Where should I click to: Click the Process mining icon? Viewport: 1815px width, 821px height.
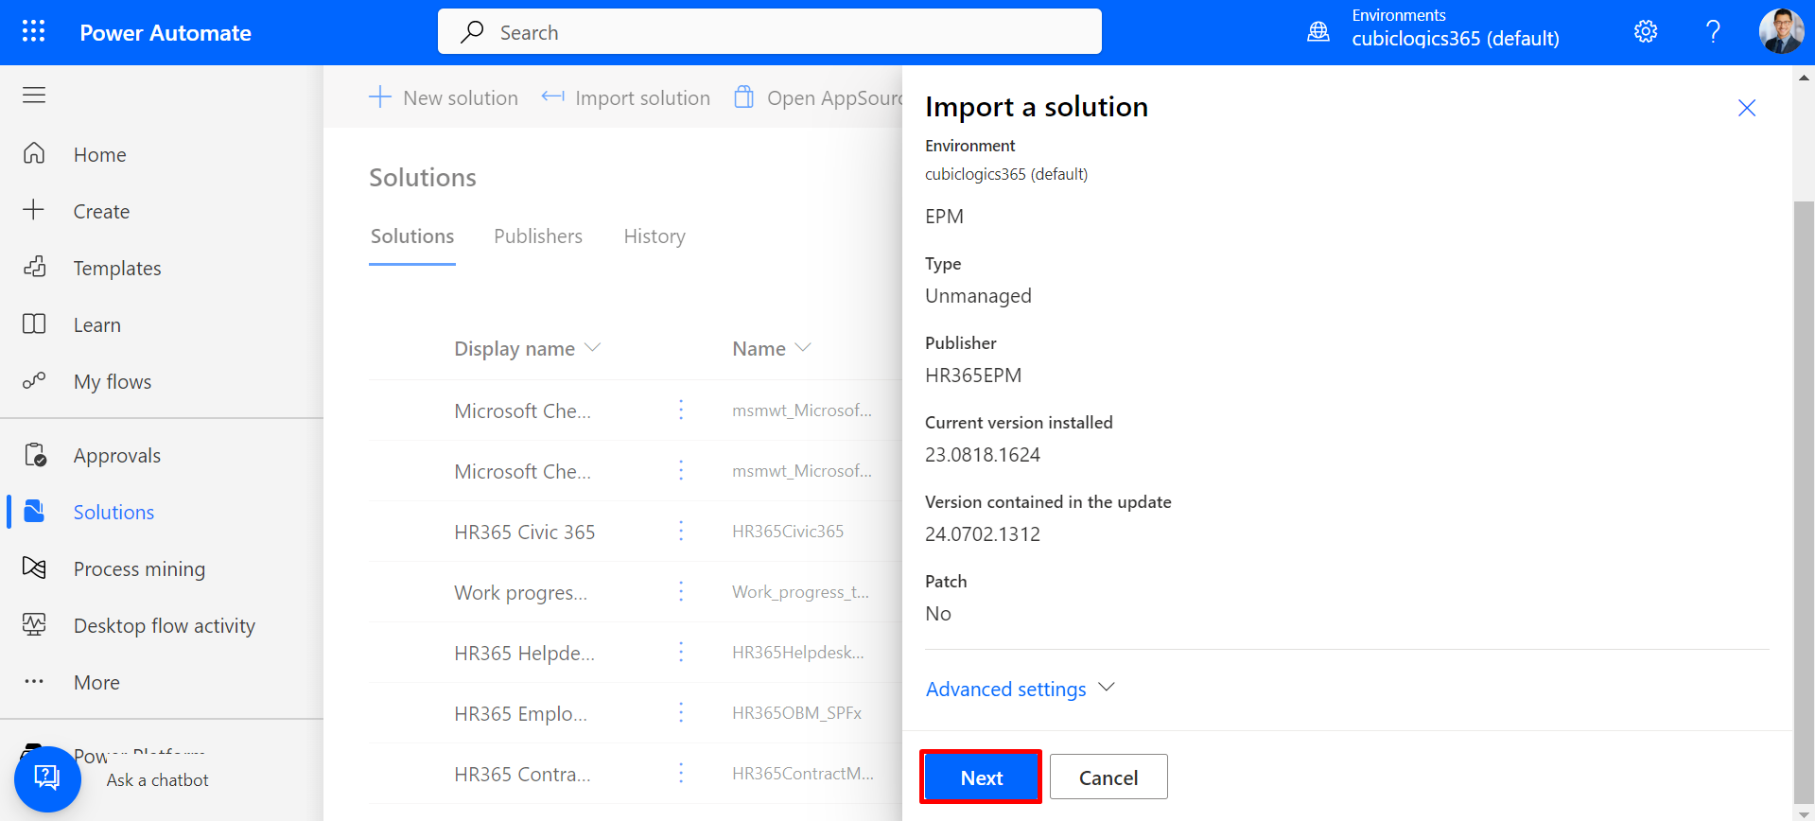(x=34, y=568)
